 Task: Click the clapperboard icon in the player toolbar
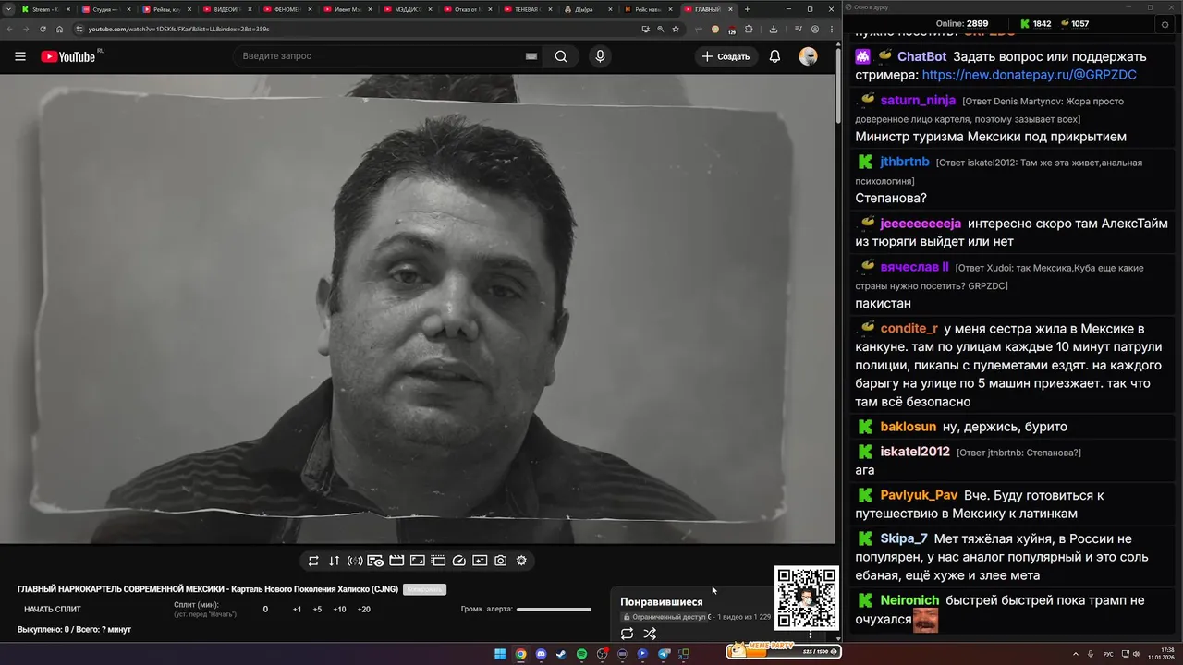pos(396,561)
